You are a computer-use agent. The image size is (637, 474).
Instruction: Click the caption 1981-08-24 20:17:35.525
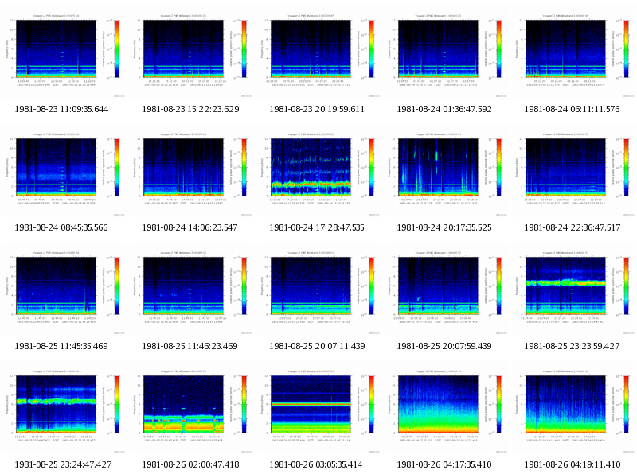tap(444, 227)
